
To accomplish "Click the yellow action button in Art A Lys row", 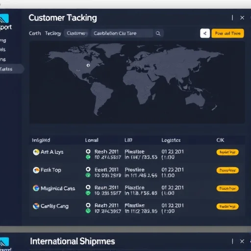I will (x=227, y=152).
